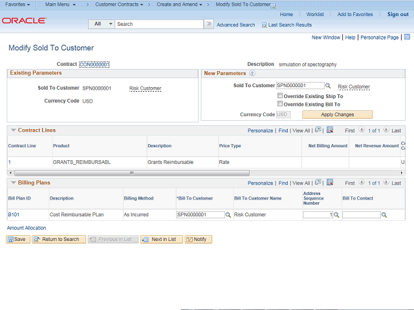Open bill plan B101 link
Viewport: 414px width, 310px height.
coord(14,215)
